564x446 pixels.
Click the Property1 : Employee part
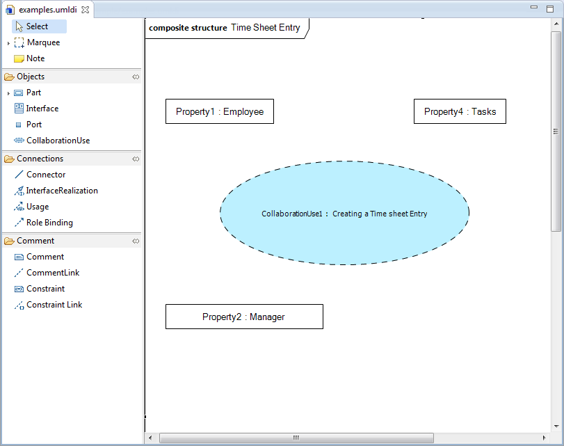(x=219, y=111)
